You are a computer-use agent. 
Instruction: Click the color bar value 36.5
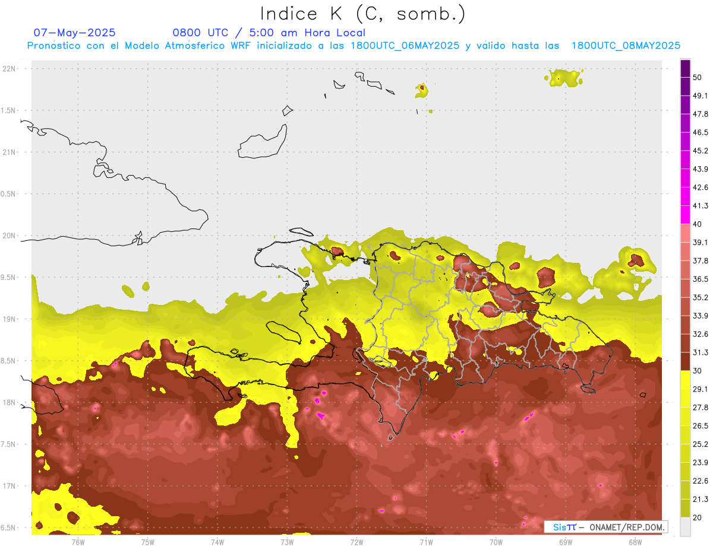pos(701,279)
